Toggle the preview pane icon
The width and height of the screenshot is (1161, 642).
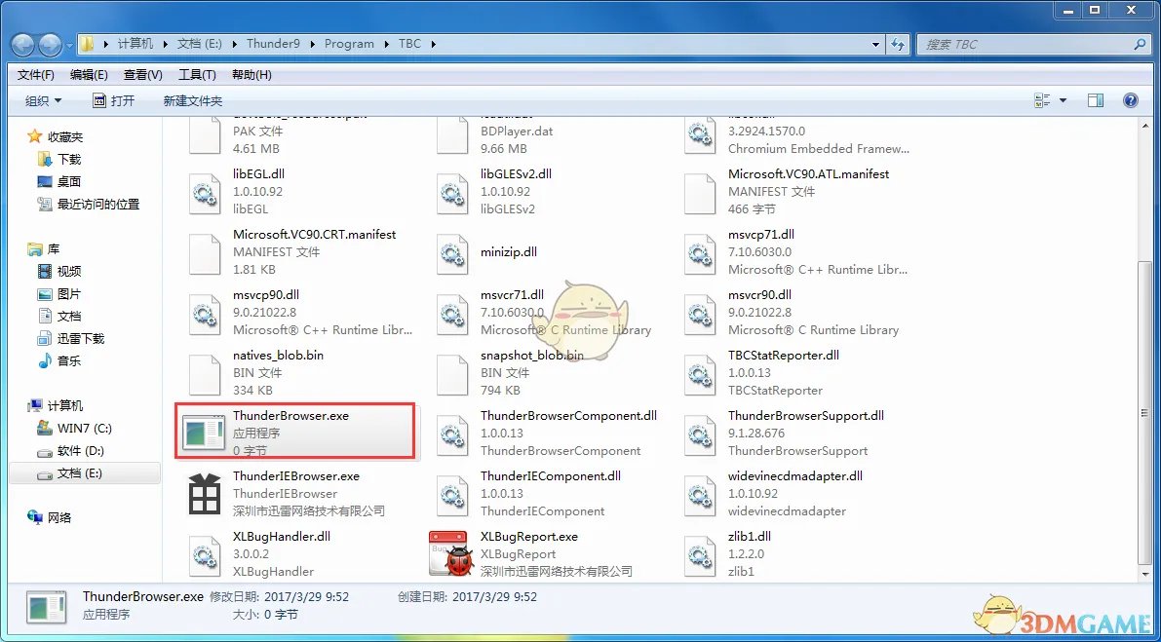tap(1095, 100)
